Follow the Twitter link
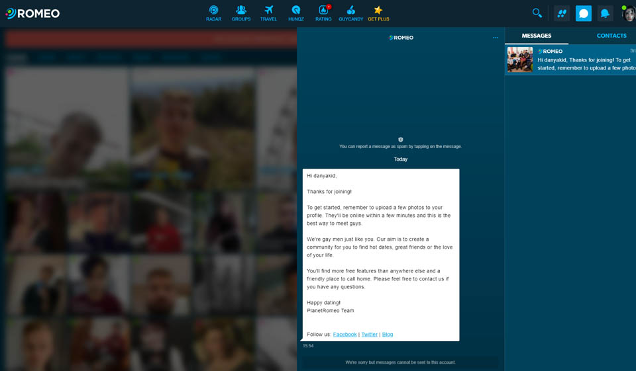Screen dimensions: 636x371 tap(369, 335)
